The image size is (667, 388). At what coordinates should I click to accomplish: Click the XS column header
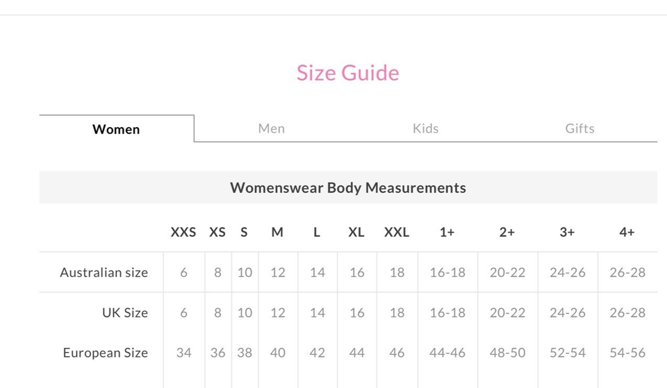click(x=217, y=233)
